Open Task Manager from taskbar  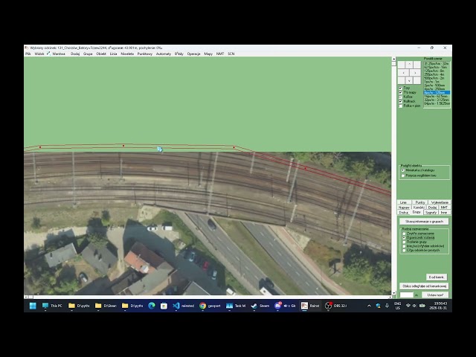point(236,306)
